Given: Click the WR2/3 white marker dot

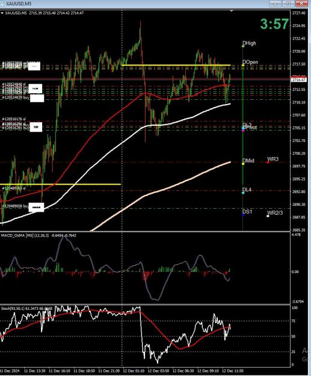Looking at the screenshot, I should pos(268,216).
